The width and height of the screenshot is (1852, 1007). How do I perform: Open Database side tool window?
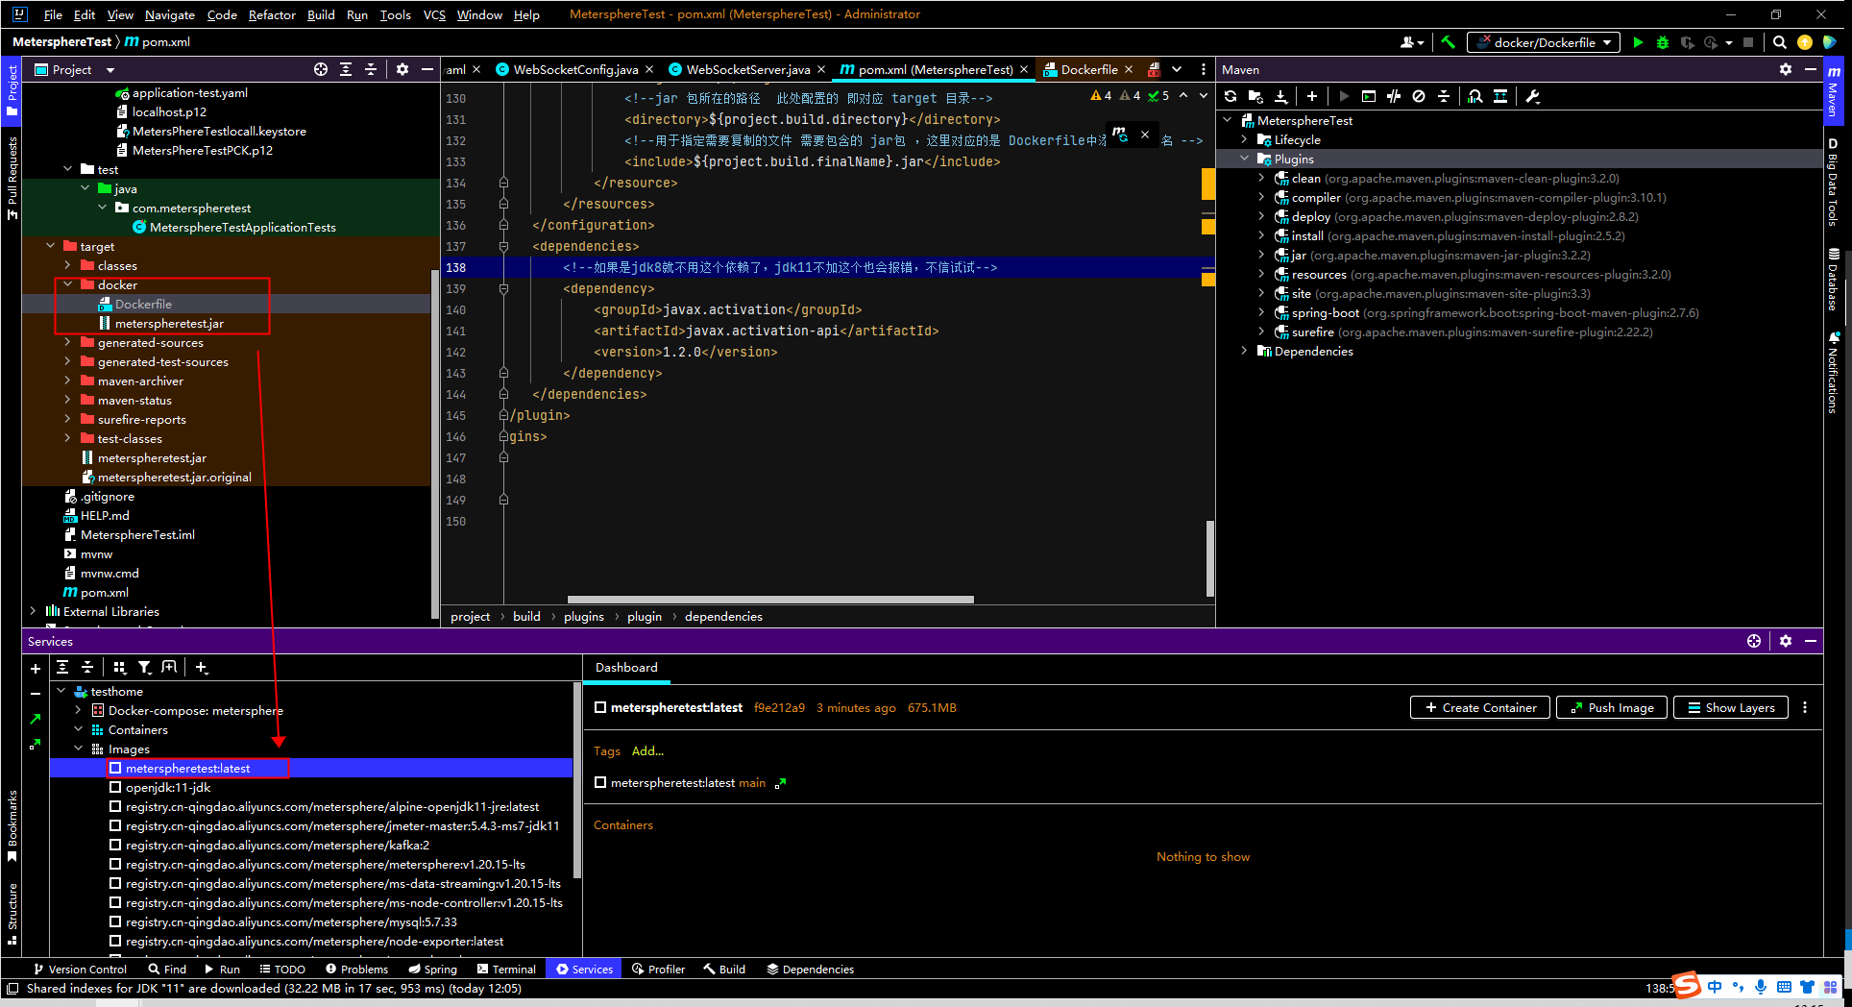pos(1833,281)
